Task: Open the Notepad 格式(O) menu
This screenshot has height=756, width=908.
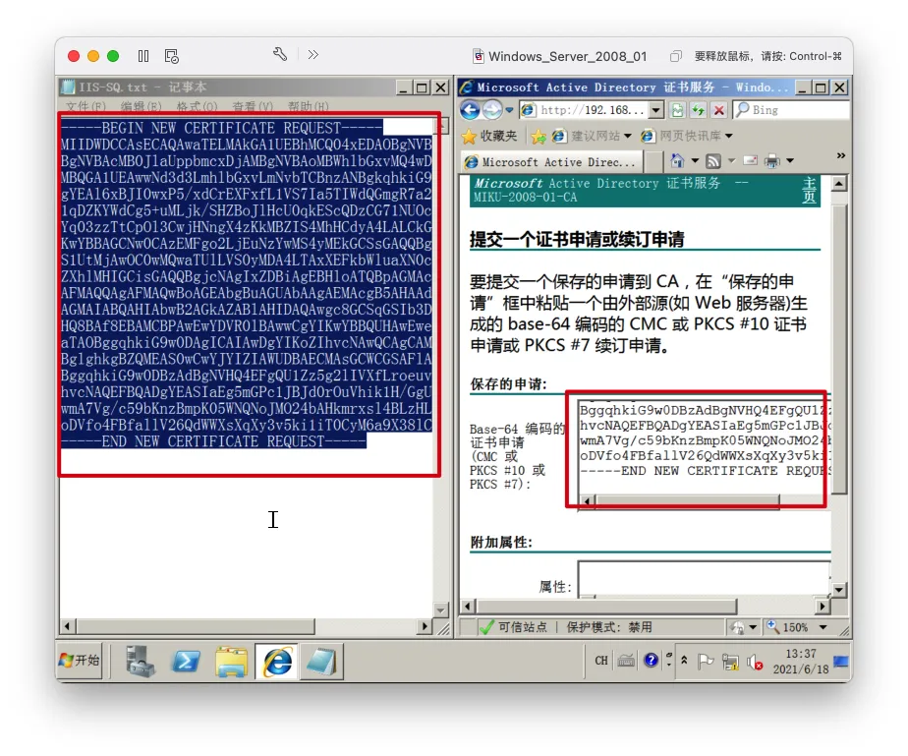Action: point(197,106)
